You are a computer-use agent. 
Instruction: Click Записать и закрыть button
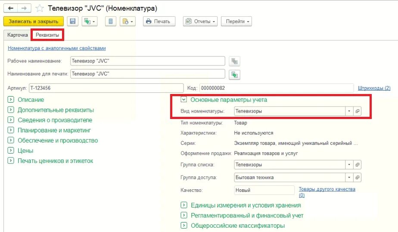tap(33, 21)
